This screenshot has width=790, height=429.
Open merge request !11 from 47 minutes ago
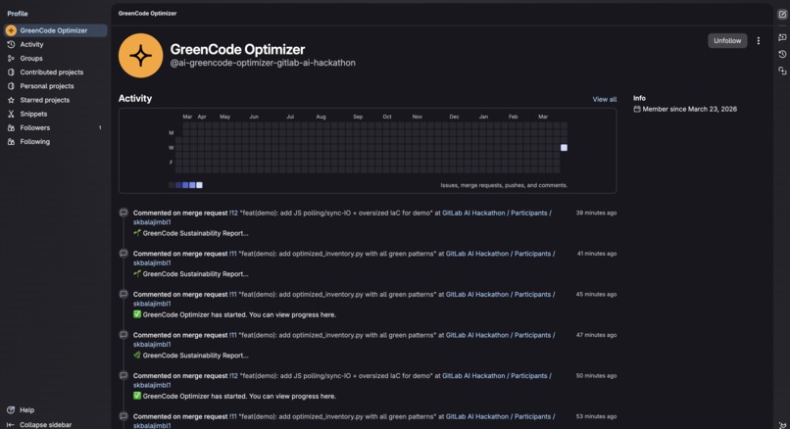[232, 335]
